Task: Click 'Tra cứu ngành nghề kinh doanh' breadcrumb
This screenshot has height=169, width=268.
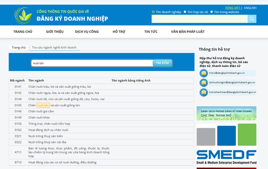Action: click(x=54, y=47)
